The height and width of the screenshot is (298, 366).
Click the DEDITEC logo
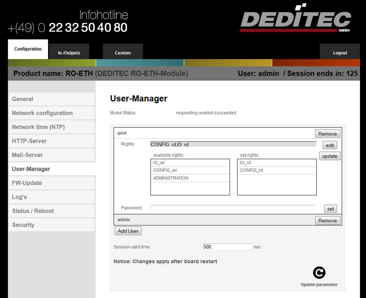pyautogui.click(x=295, y=19)
